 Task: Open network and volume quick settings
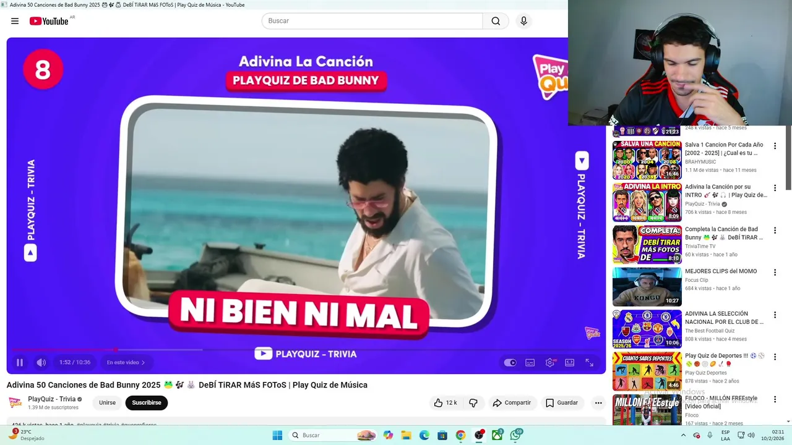pyautogui.click(x=746, y=435)
